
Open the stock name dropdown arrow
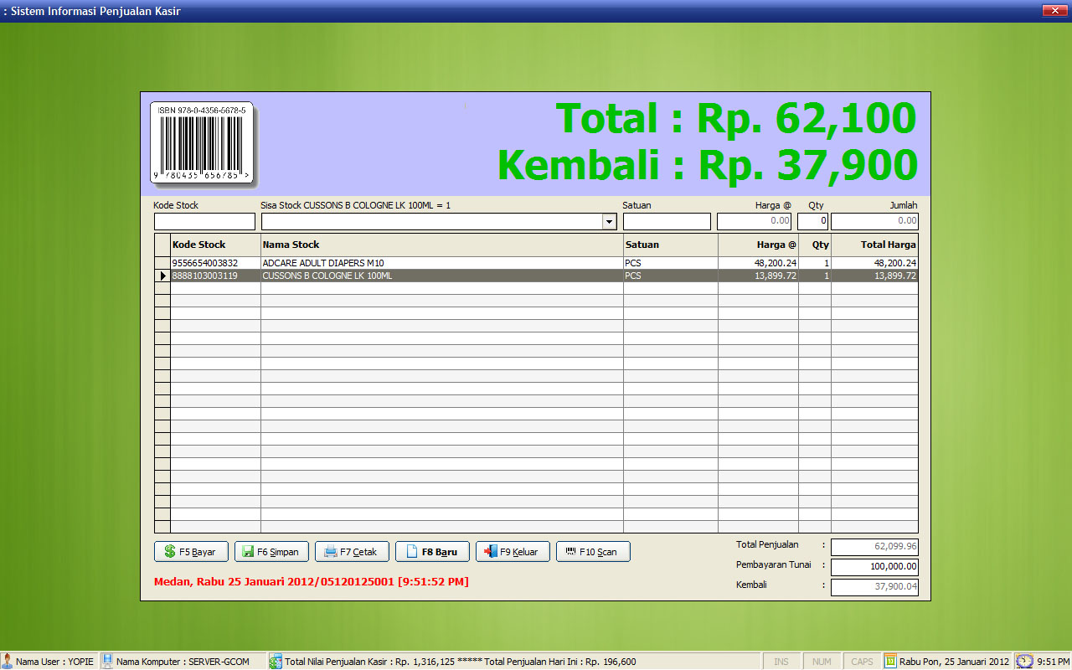(610, 222)
